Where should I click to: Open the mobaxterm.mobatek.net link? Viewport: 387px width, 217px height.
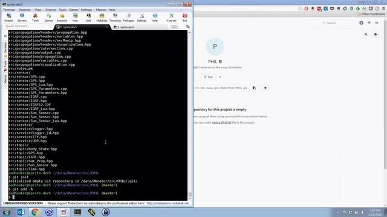tap(167, 203)
